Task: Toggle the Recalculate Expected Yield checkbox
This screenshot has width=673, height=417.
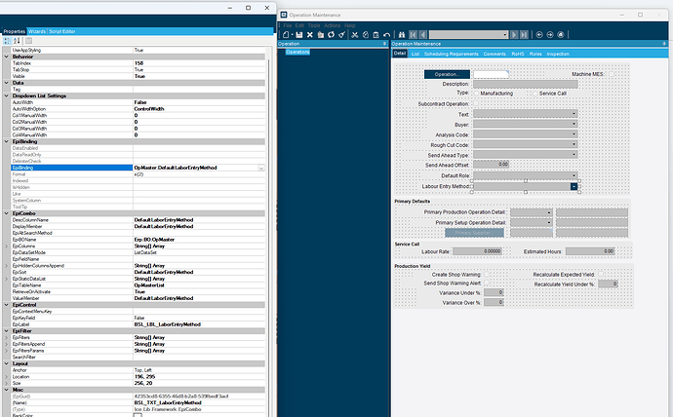Action: tap(601, 275)
